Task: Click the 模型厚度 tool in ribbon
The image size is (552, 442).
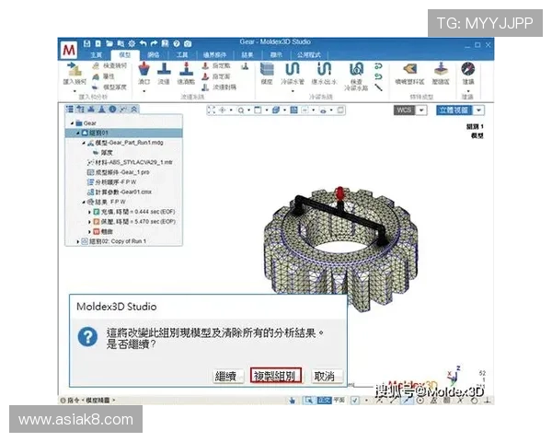Action: 109,87
